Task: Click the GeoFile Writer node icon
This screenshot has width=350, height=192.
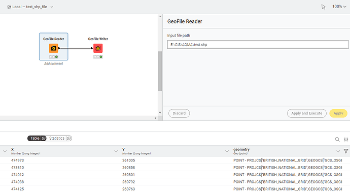Action: click(x=98, y=48)
